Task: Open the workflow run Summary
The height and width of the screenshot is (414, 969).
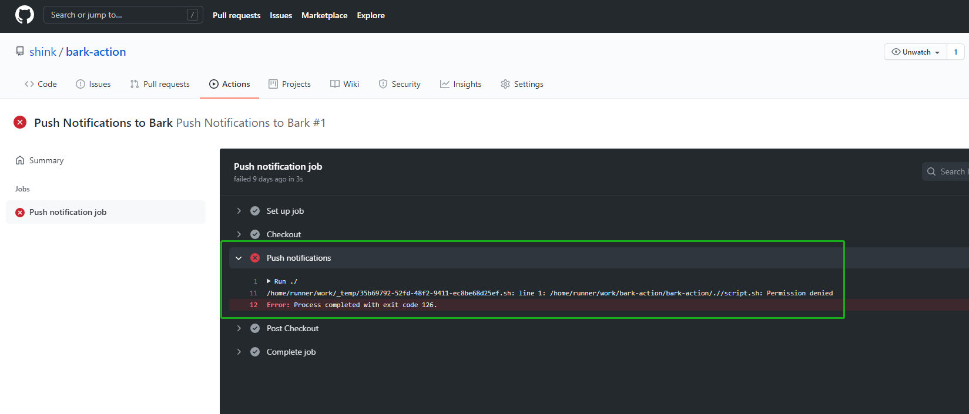Action: [46, 160]
